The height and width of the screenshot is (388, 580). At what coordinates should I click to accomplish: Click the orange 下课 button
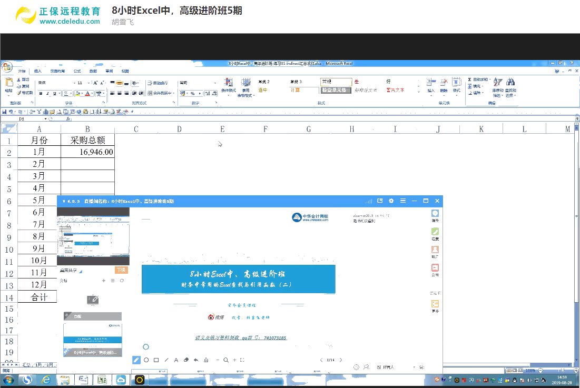(x=121, y=270)
